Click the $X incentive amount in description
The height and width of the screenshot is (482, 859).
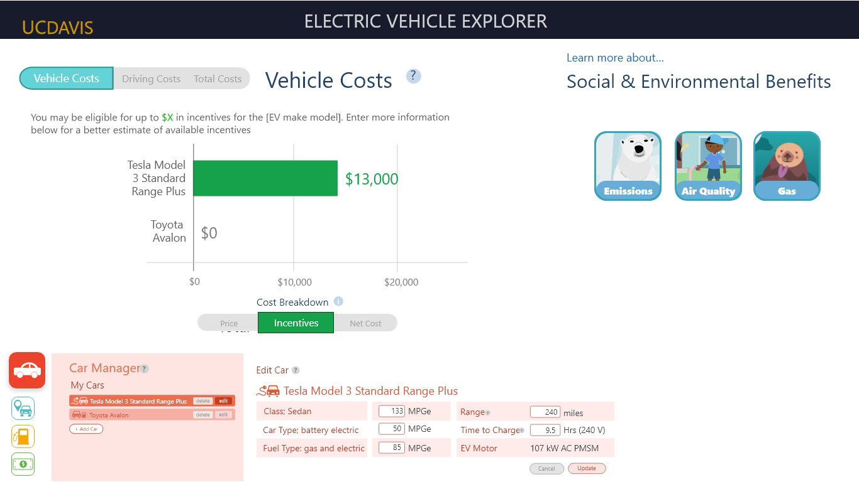click(x=167, y=117)
